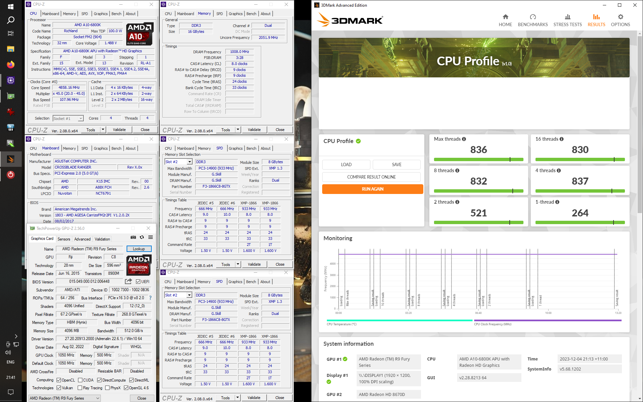
Task: Open the notification center icon
Action: coord(11,392)
